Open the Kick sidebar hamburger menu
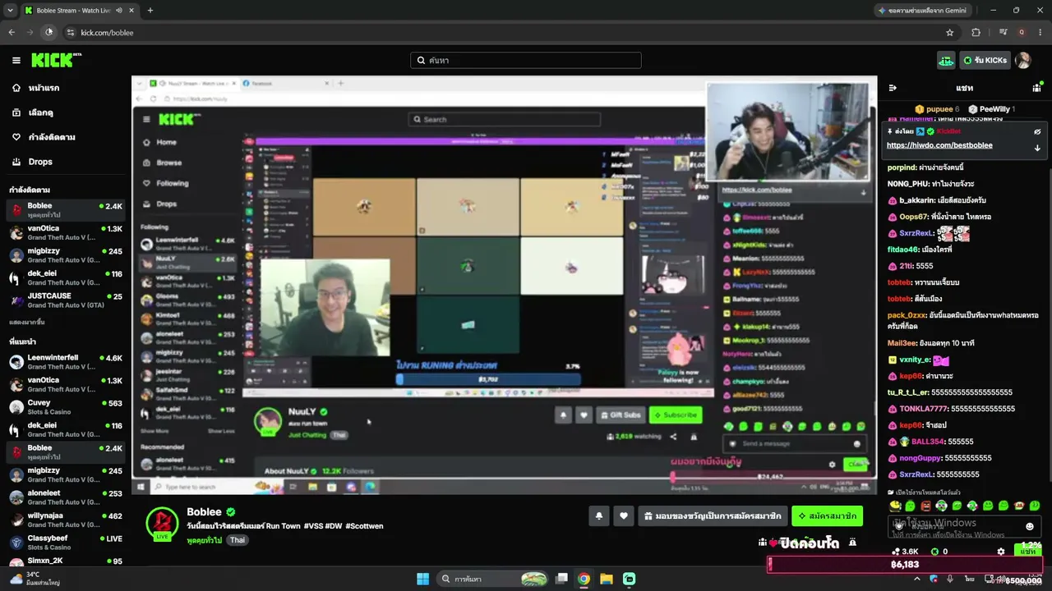The width and height of the screenshot is (1052, 591). pos(16,60)
